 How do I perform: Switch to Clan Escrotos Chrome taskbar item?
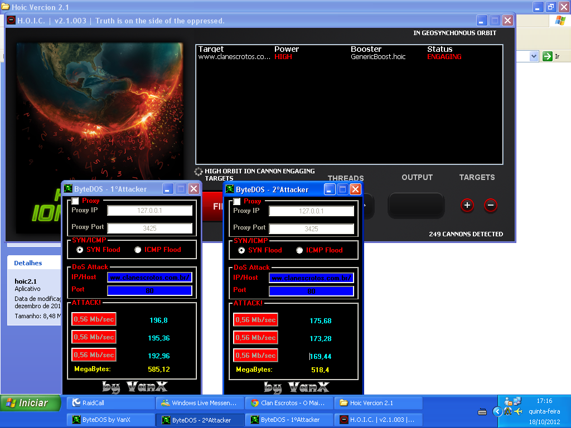point(289,403)
